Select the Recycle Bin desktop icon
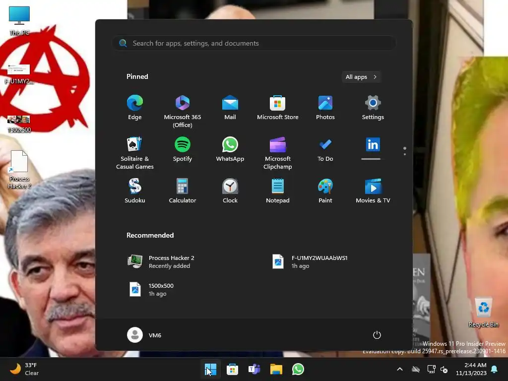This screenshot has height=381, width=508. tap(483, 312)
